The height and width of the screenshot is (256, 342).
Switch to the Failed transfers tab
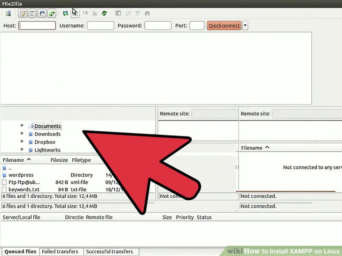[x=60, y=252]
